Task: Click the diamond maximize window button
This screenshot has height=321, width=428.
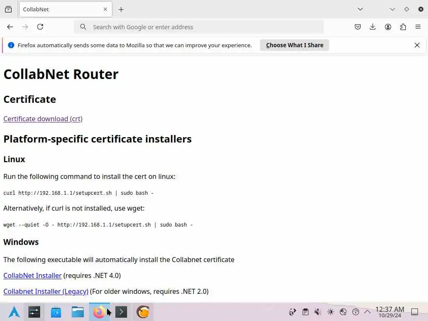Action: 406,9
